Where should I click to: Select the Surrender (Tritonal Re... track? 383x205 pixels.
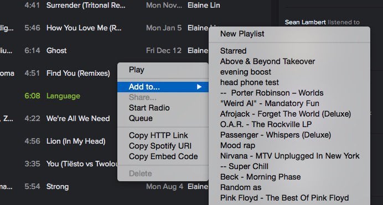coord(86,5)
